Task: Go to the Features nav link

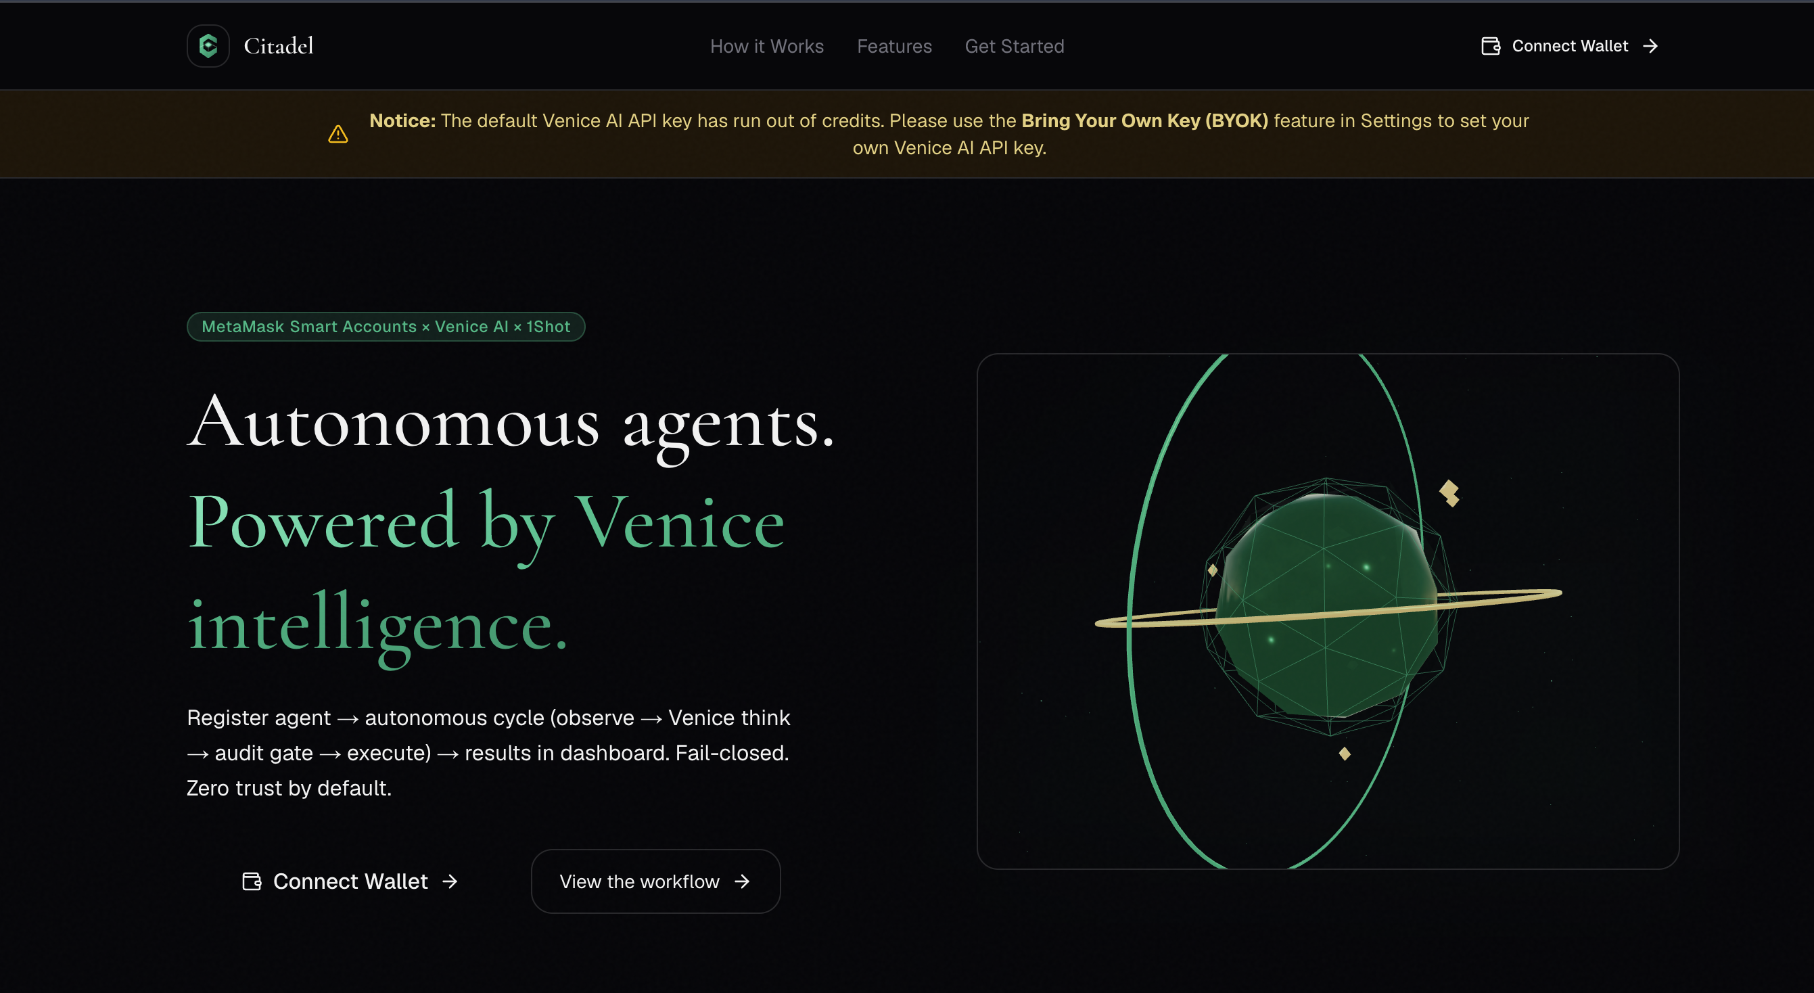Action: click(x=893, y=46)
